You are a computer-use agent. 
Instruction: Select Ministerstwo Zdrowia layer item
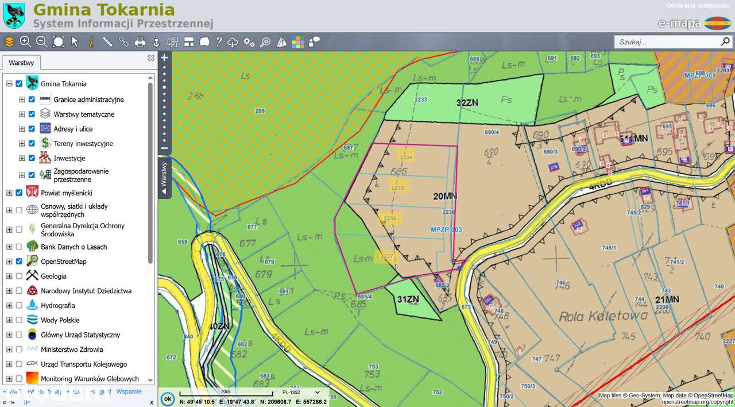pyautogui.click(x=72, y=350)
